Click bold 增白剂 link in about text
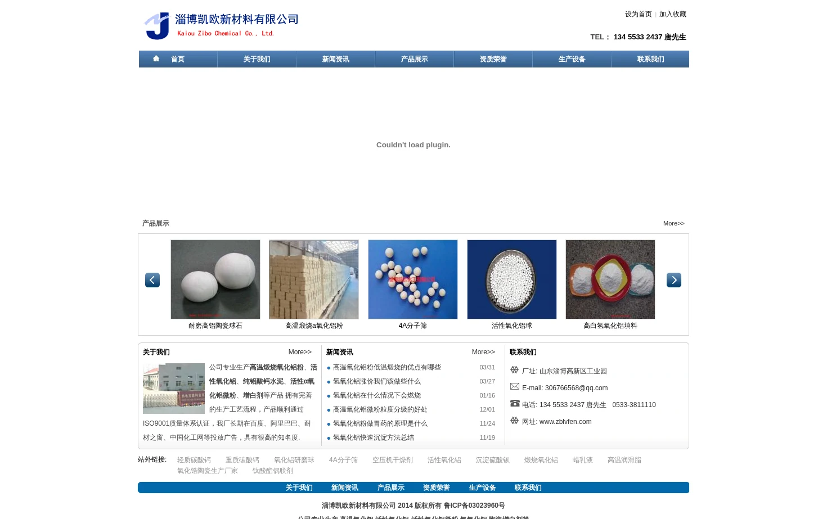827x519 pixels. click(253, 395)
